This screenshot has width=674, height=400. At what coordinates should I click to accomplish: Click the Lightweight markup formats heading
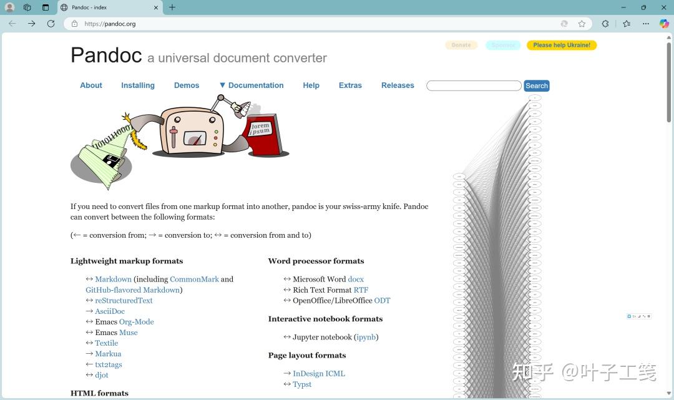point(126,261)
